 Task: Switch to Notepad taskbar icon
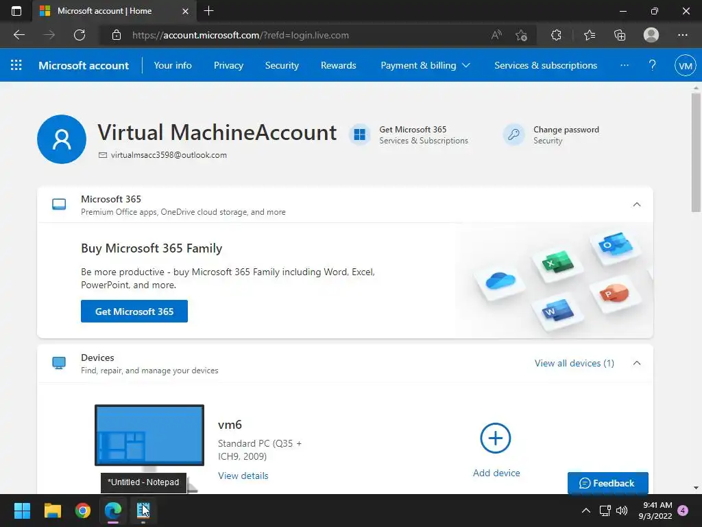coord(143,511)
